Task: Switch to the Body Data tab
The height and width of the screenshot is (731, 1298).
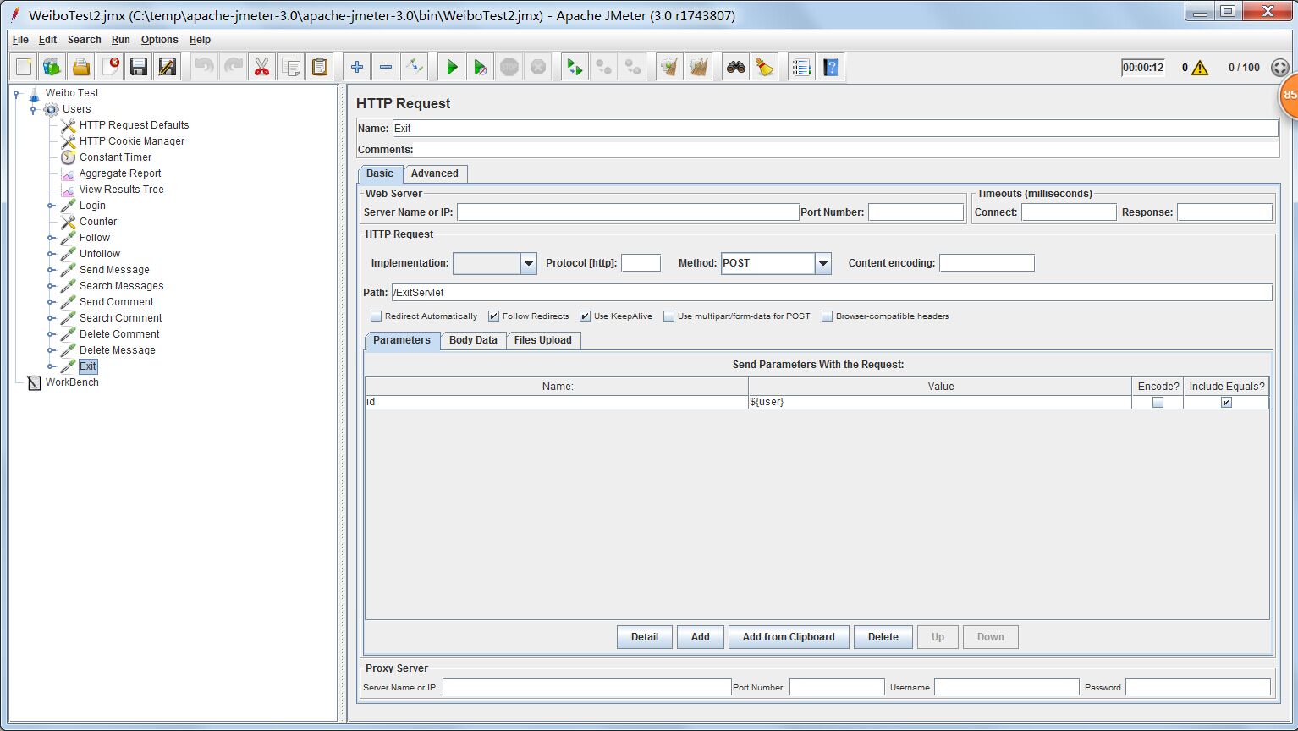Action: pos(473,340)
